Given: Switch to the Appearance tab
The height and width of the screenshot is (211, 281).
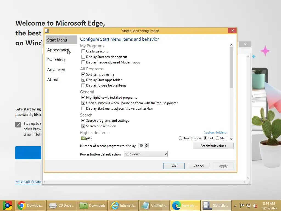Looking at the screenshot, I should 61,50.
